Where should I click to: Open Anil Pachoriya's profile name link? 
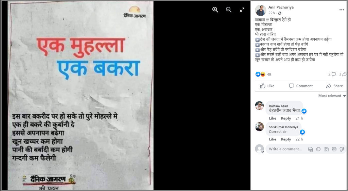pos(281,7)
